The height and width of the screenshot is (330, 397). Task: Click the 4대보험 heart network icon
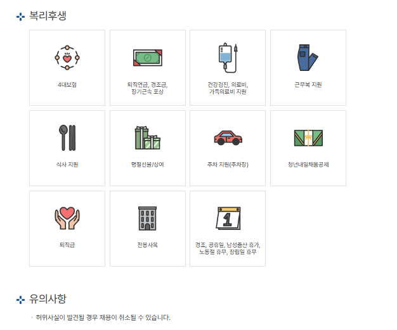[x=67, y=58]
